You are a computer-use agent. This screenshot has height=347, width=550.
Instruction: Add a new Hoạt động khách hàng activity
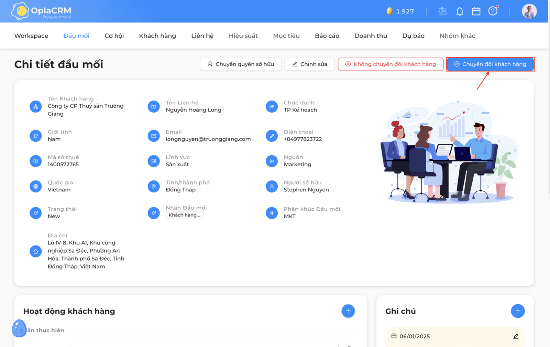(x=348, y=311)
